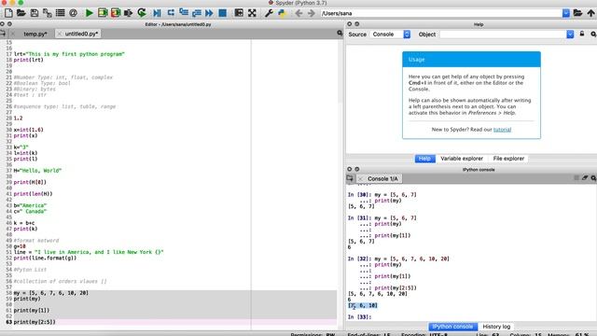The height and width of the screenshot is (336, 597).
Task: Select the Help pane tab
Action: coord(425,159)
